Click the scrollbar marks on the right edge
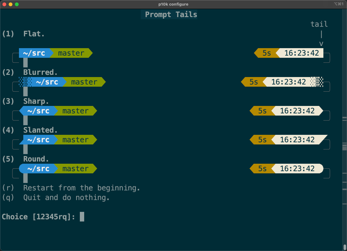The width and height of the screenshot is (347, 251). click(x=344, y=146)
